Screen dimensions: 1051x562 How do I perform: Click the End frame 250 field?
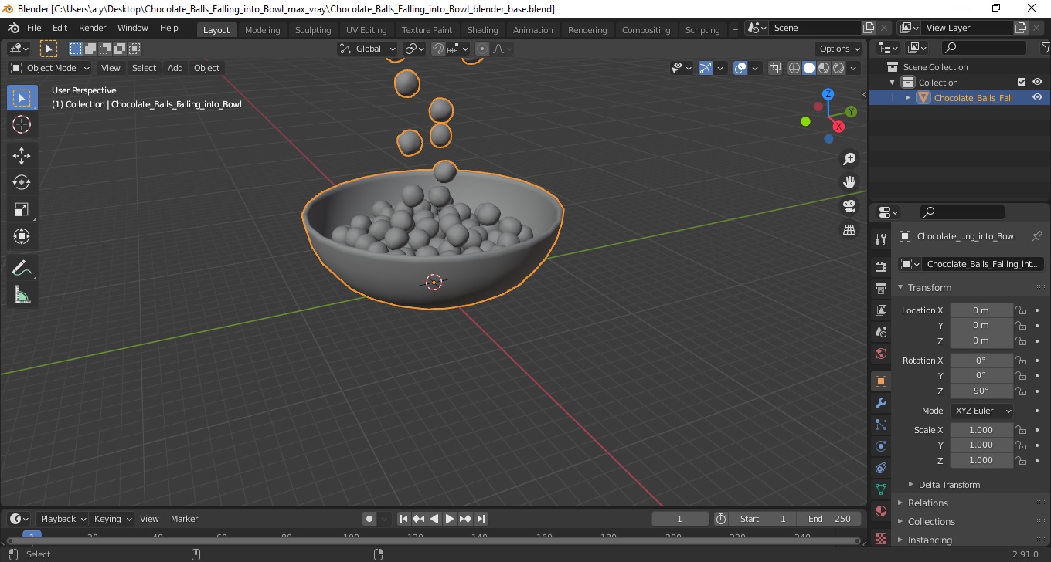pyautogui.click(x=829, y=519)
